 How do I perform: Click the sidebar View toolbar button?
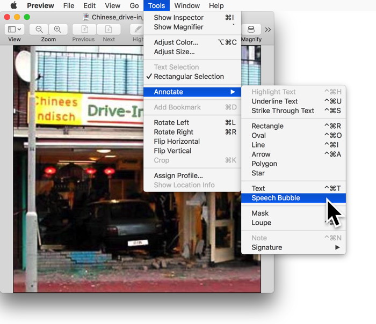(x=14, y=30)
